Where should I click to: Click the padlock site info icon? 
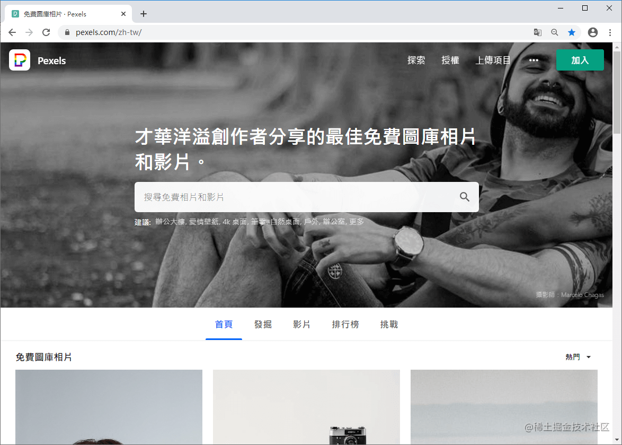click(x=67, y=32)
